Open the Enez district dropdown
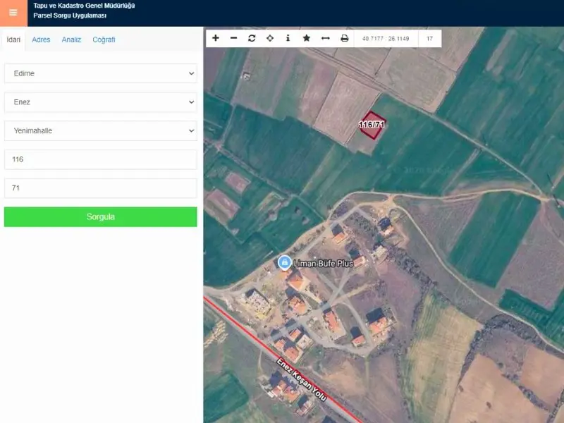 pos(101,102)
